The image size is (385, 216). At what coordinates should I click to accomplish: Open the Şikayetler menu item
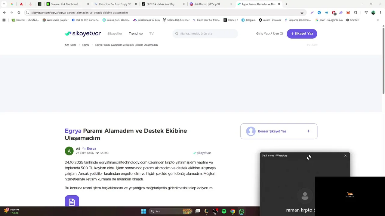point(115,34)
